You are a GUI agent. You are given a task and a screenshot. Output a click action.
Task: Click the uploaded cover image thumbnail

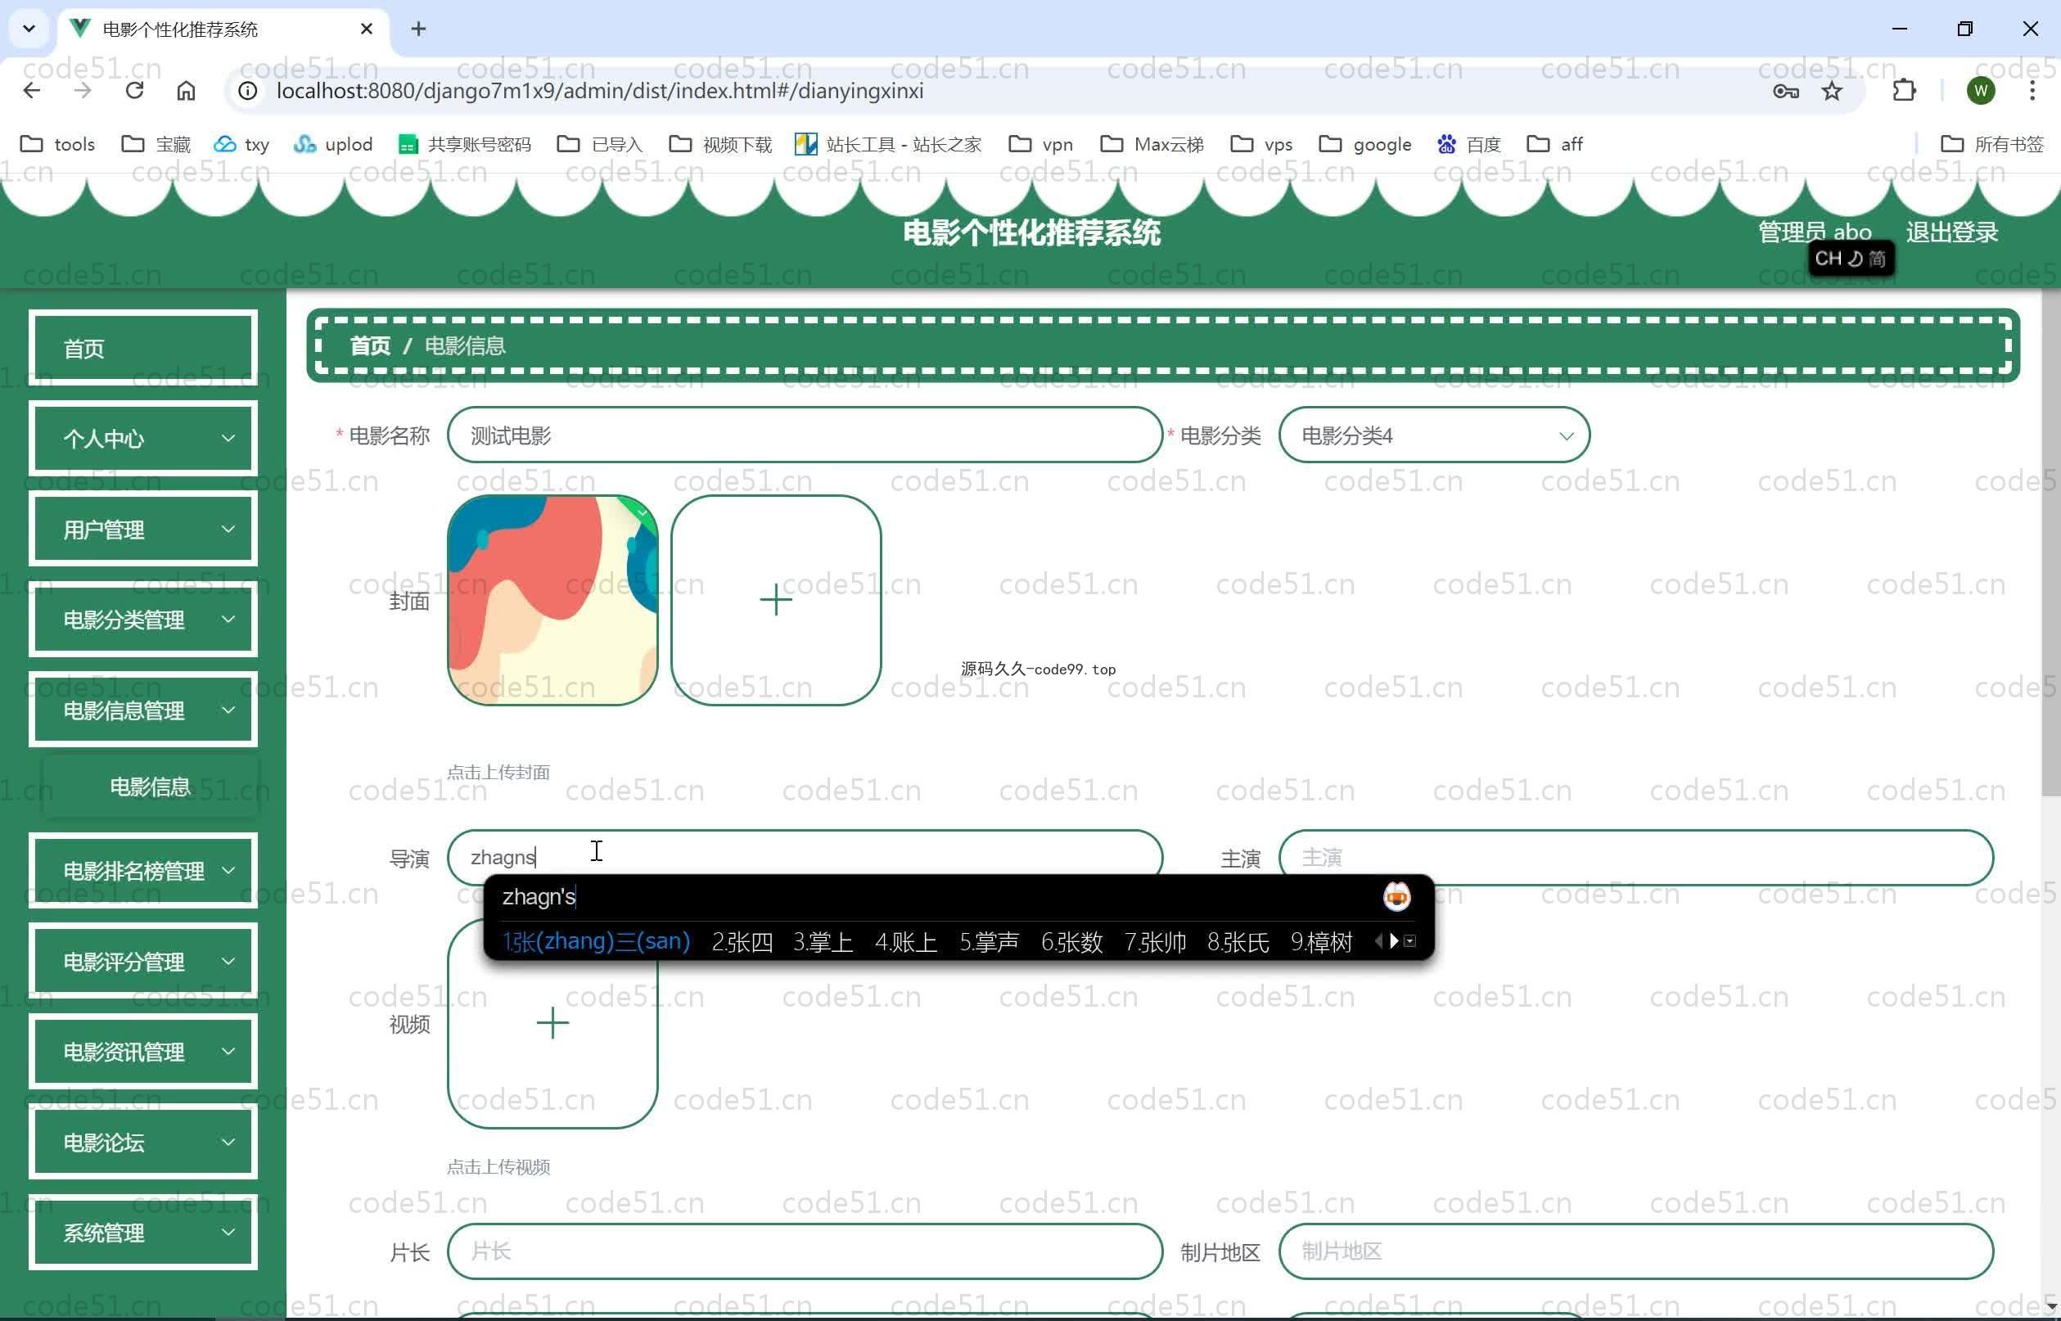coord(552,600)
